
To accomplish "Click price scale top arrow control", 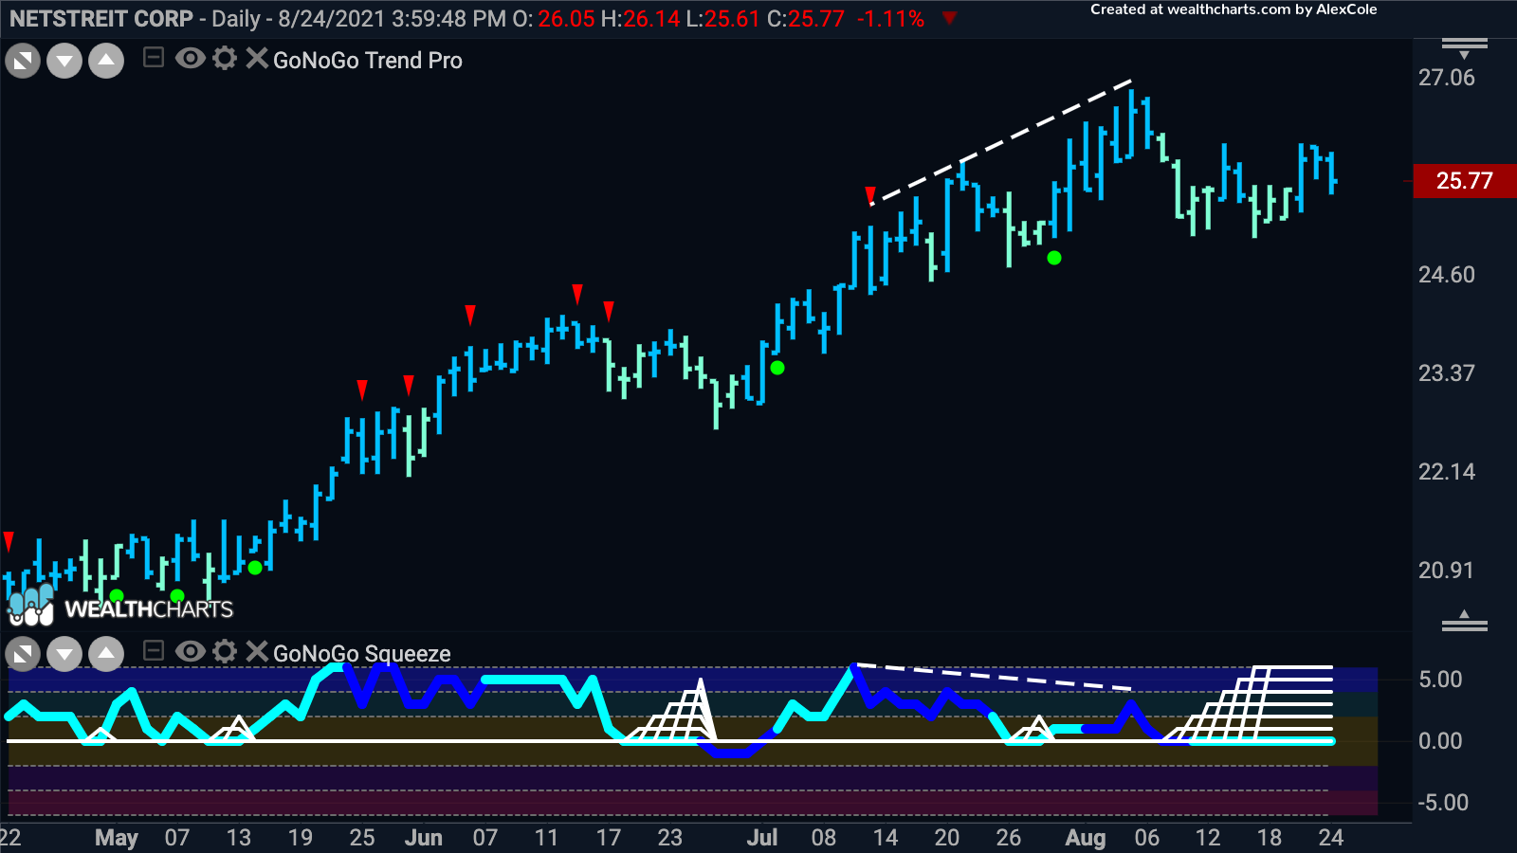I will (x=1465, y=47).
